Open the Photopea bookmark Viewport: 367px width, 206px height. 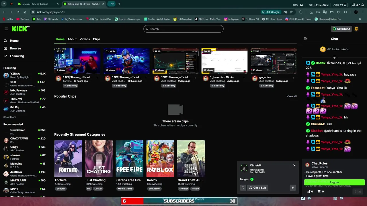point(327,19)
